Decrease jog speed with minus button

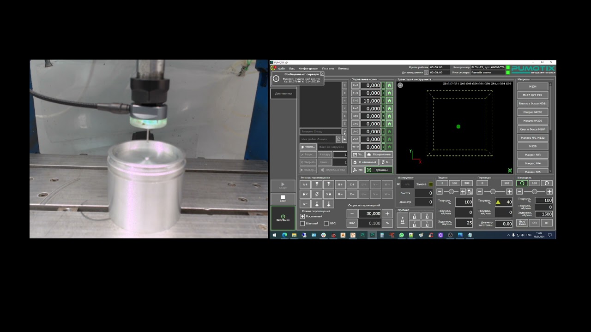coord(352,213)
